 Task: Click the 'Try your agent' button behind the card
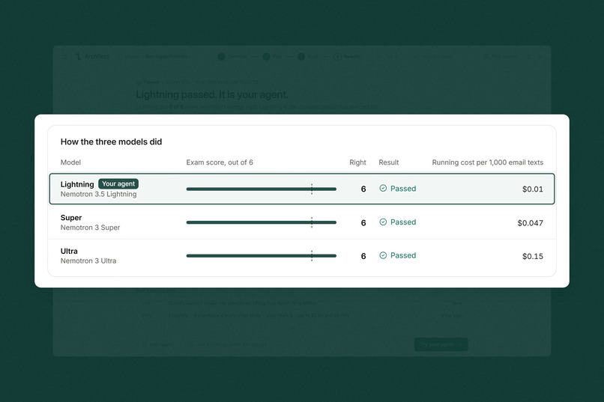coord(441,344)
